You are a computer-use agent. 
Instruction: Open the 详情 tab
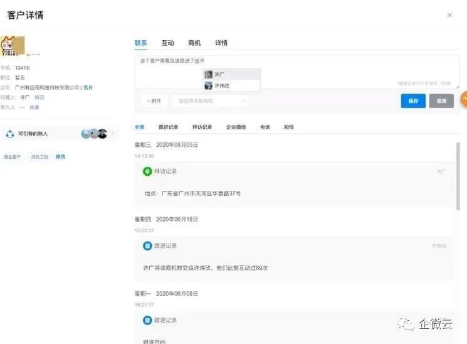[x=221, y=43]
